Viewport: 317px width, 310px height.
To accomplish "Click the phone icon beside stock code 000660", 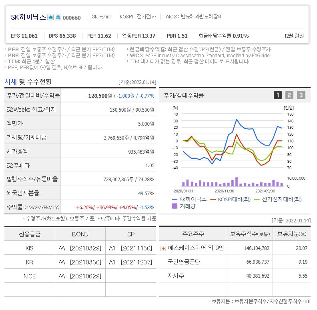I will (58, 17).
